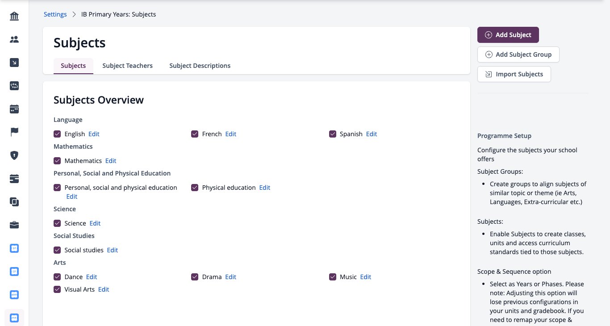Open the overlapping squares copy icon in sidebar
Viewport: 610px width, 326px height.
pyautogui.click(x=14, y=202)
